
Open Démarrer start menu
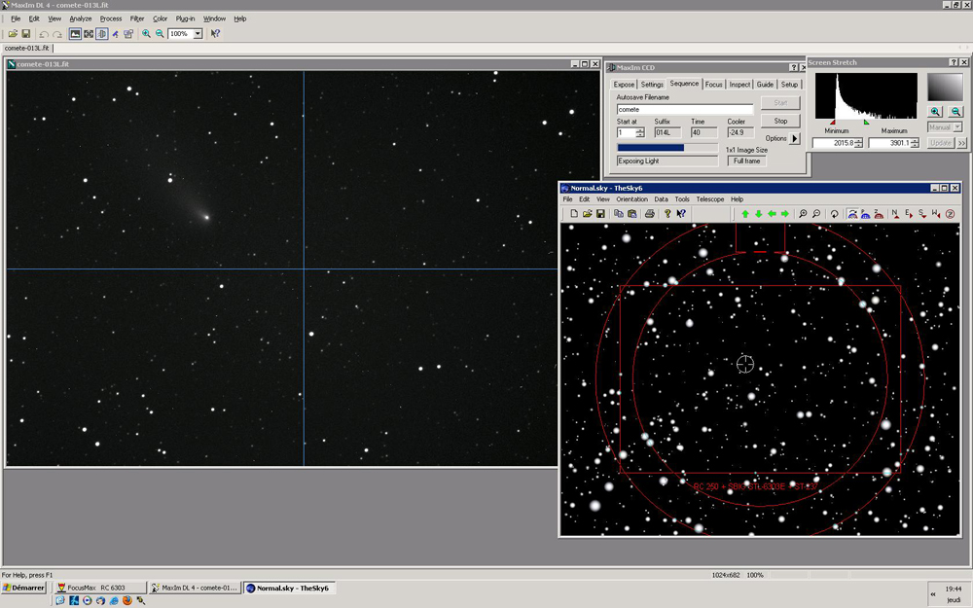23,588
